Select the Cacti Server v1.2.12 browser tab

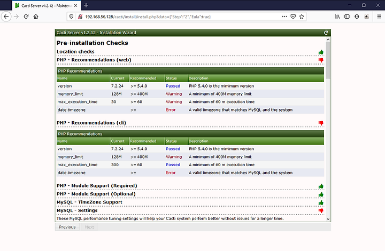[x=46, y=5]
